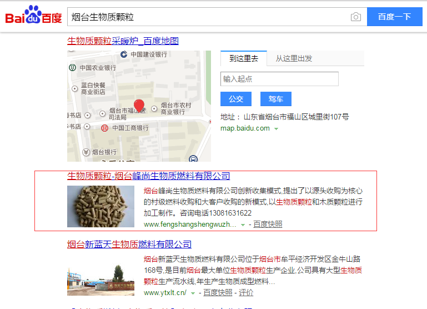Viewport: 427px width, 309px height.
Task: Click 烟台市农村商业银行 marker on the map
Action: [154, 108]
